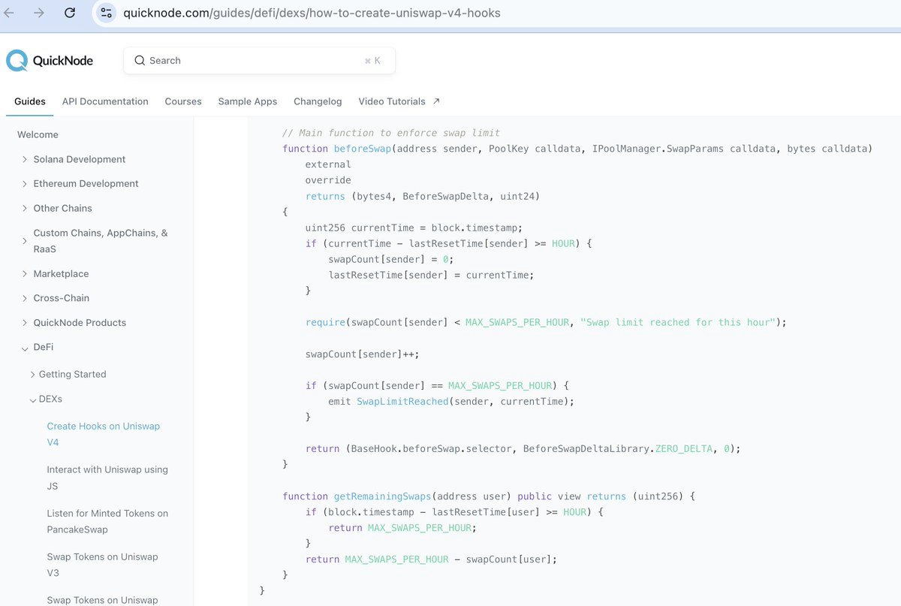The width and height of the screenshot is (901, 606).
Task: Open Solana Development sidebar item
Action: pos(80,159)
